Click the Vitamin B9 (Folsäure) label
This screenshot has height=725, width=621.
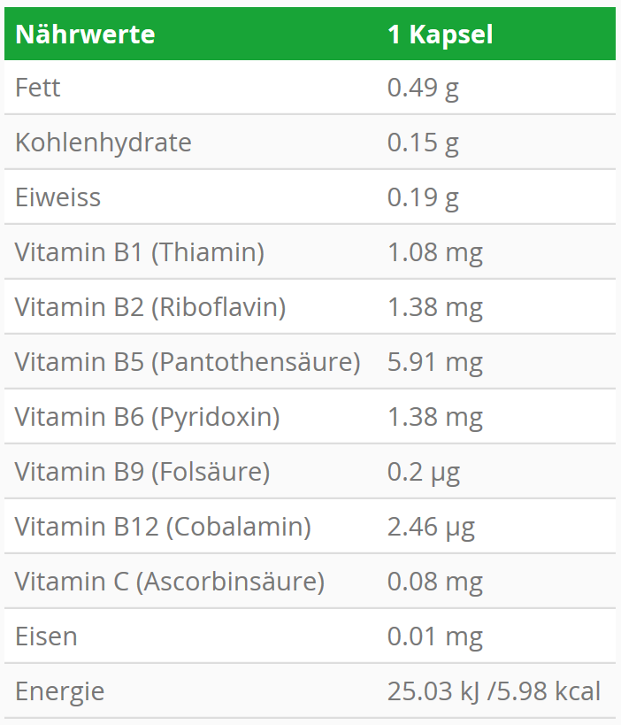142,472
